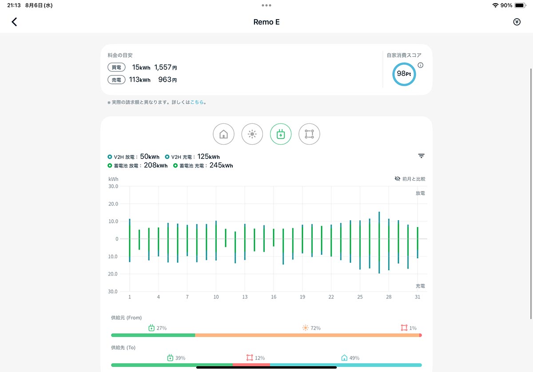Image resolution: width=533 pixels, height=372 pixels.
Task: Toggle the V2H 放電 legend series
Action: point(133,157)
